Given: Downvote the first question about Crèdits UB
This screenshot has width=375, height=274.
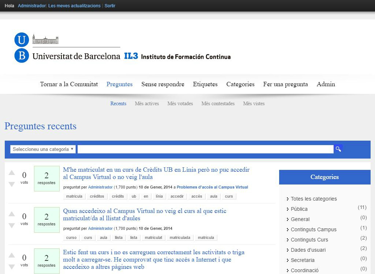Looking at the screenshot, I should point(12,184).
